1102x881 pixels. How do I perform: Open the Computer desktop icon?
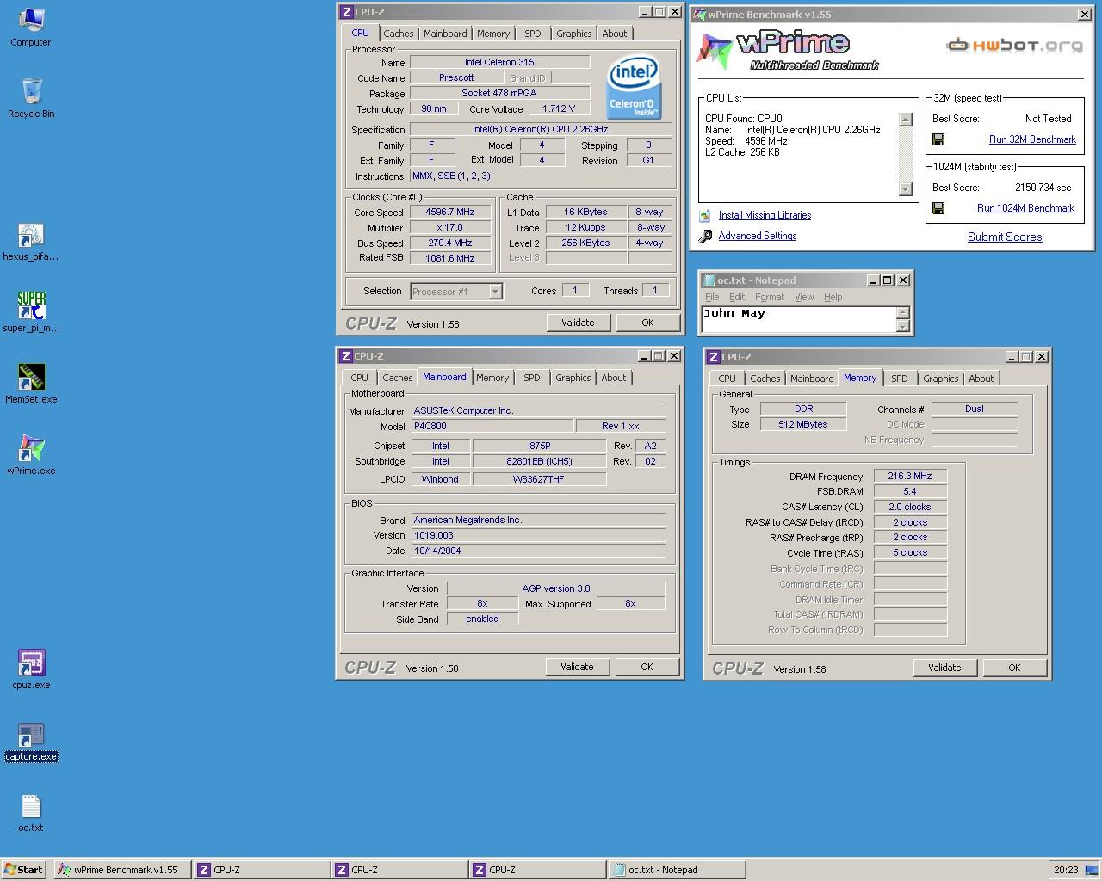[x=30, y=26]
